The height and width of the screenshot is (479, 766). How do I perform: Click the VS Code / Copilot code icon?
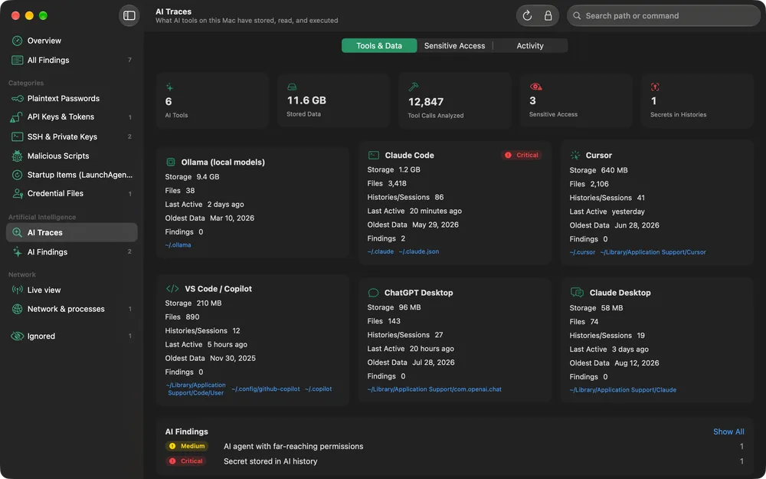(172, 288)
